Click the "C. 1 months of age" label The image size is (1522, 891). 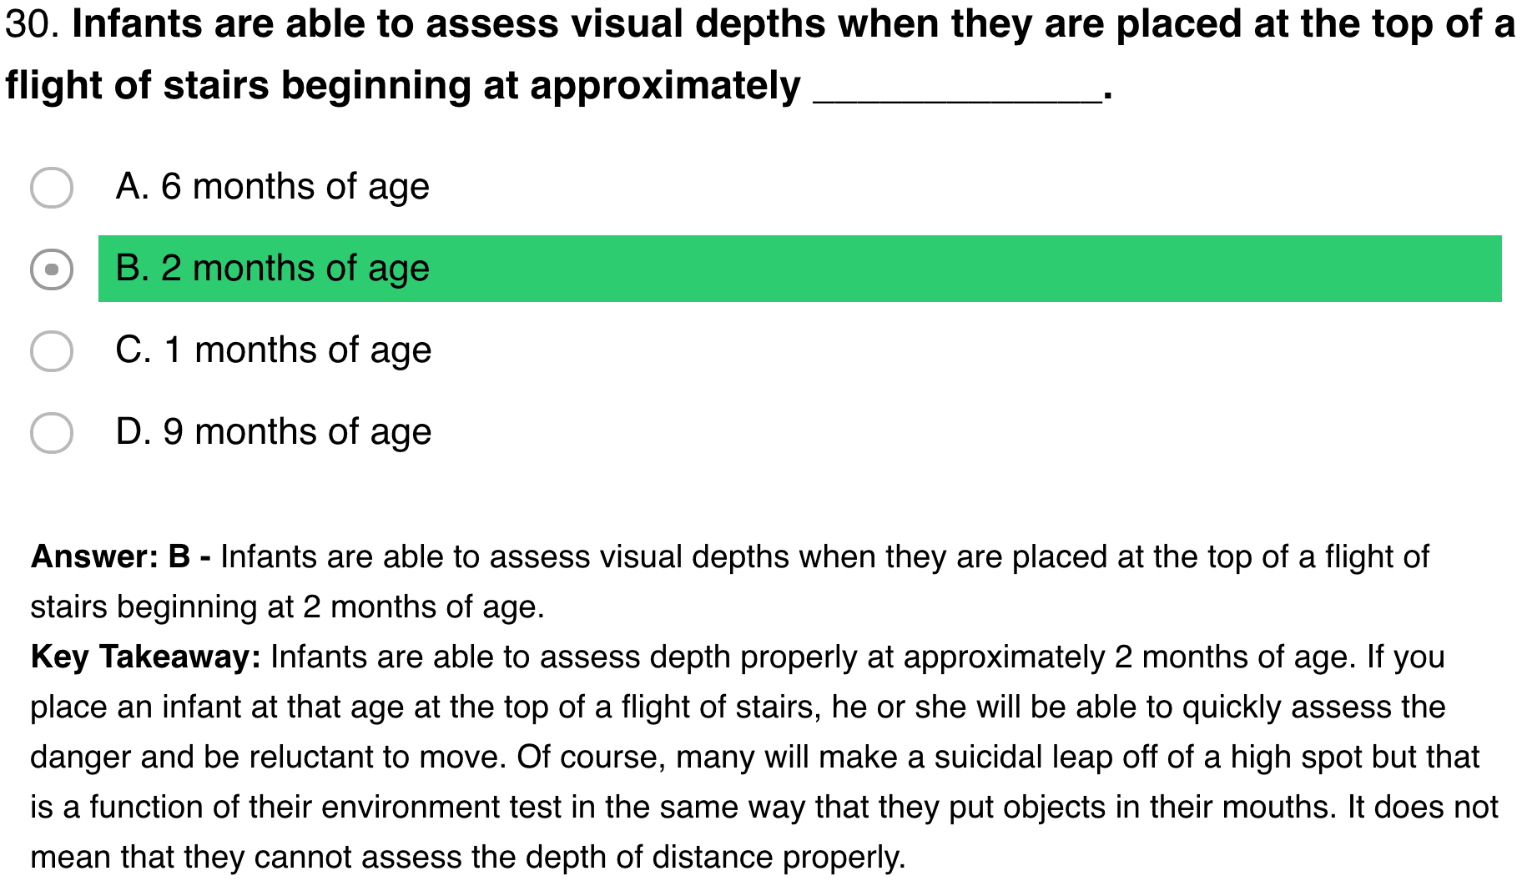click(273, 350)
